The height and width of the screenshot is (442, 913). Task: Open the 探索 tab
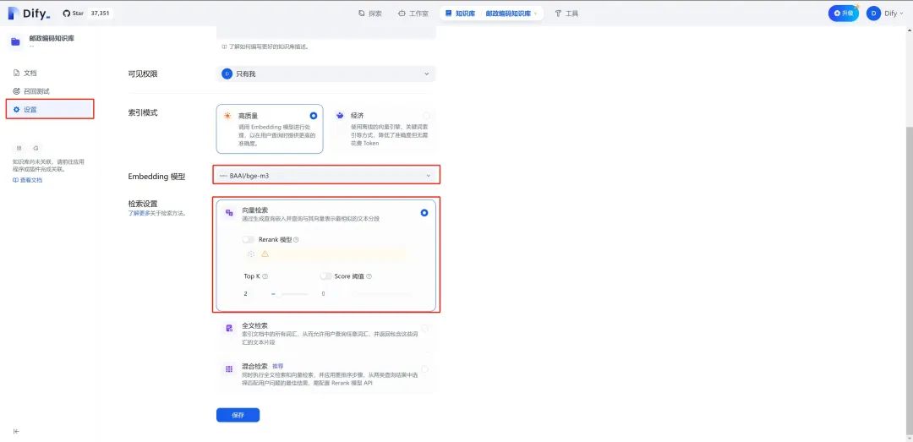click(x=370, y=13)
